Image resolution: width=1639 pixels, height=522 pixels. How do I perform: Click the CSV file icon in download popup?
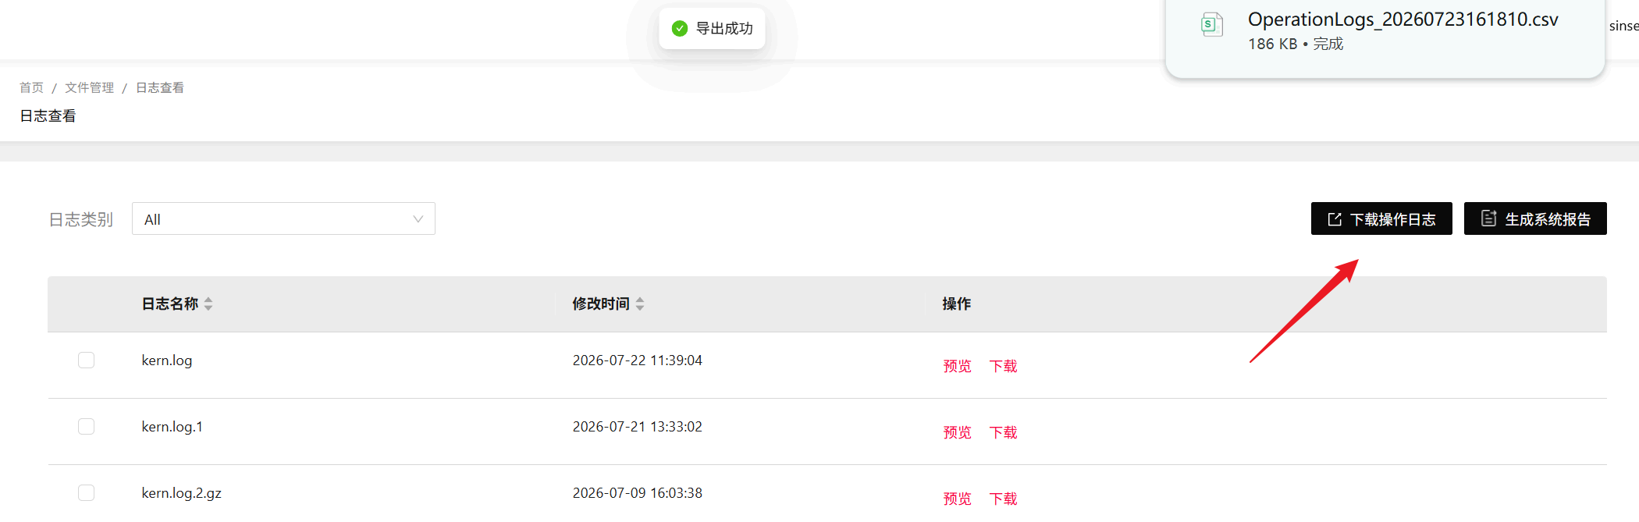[1211, 24]
